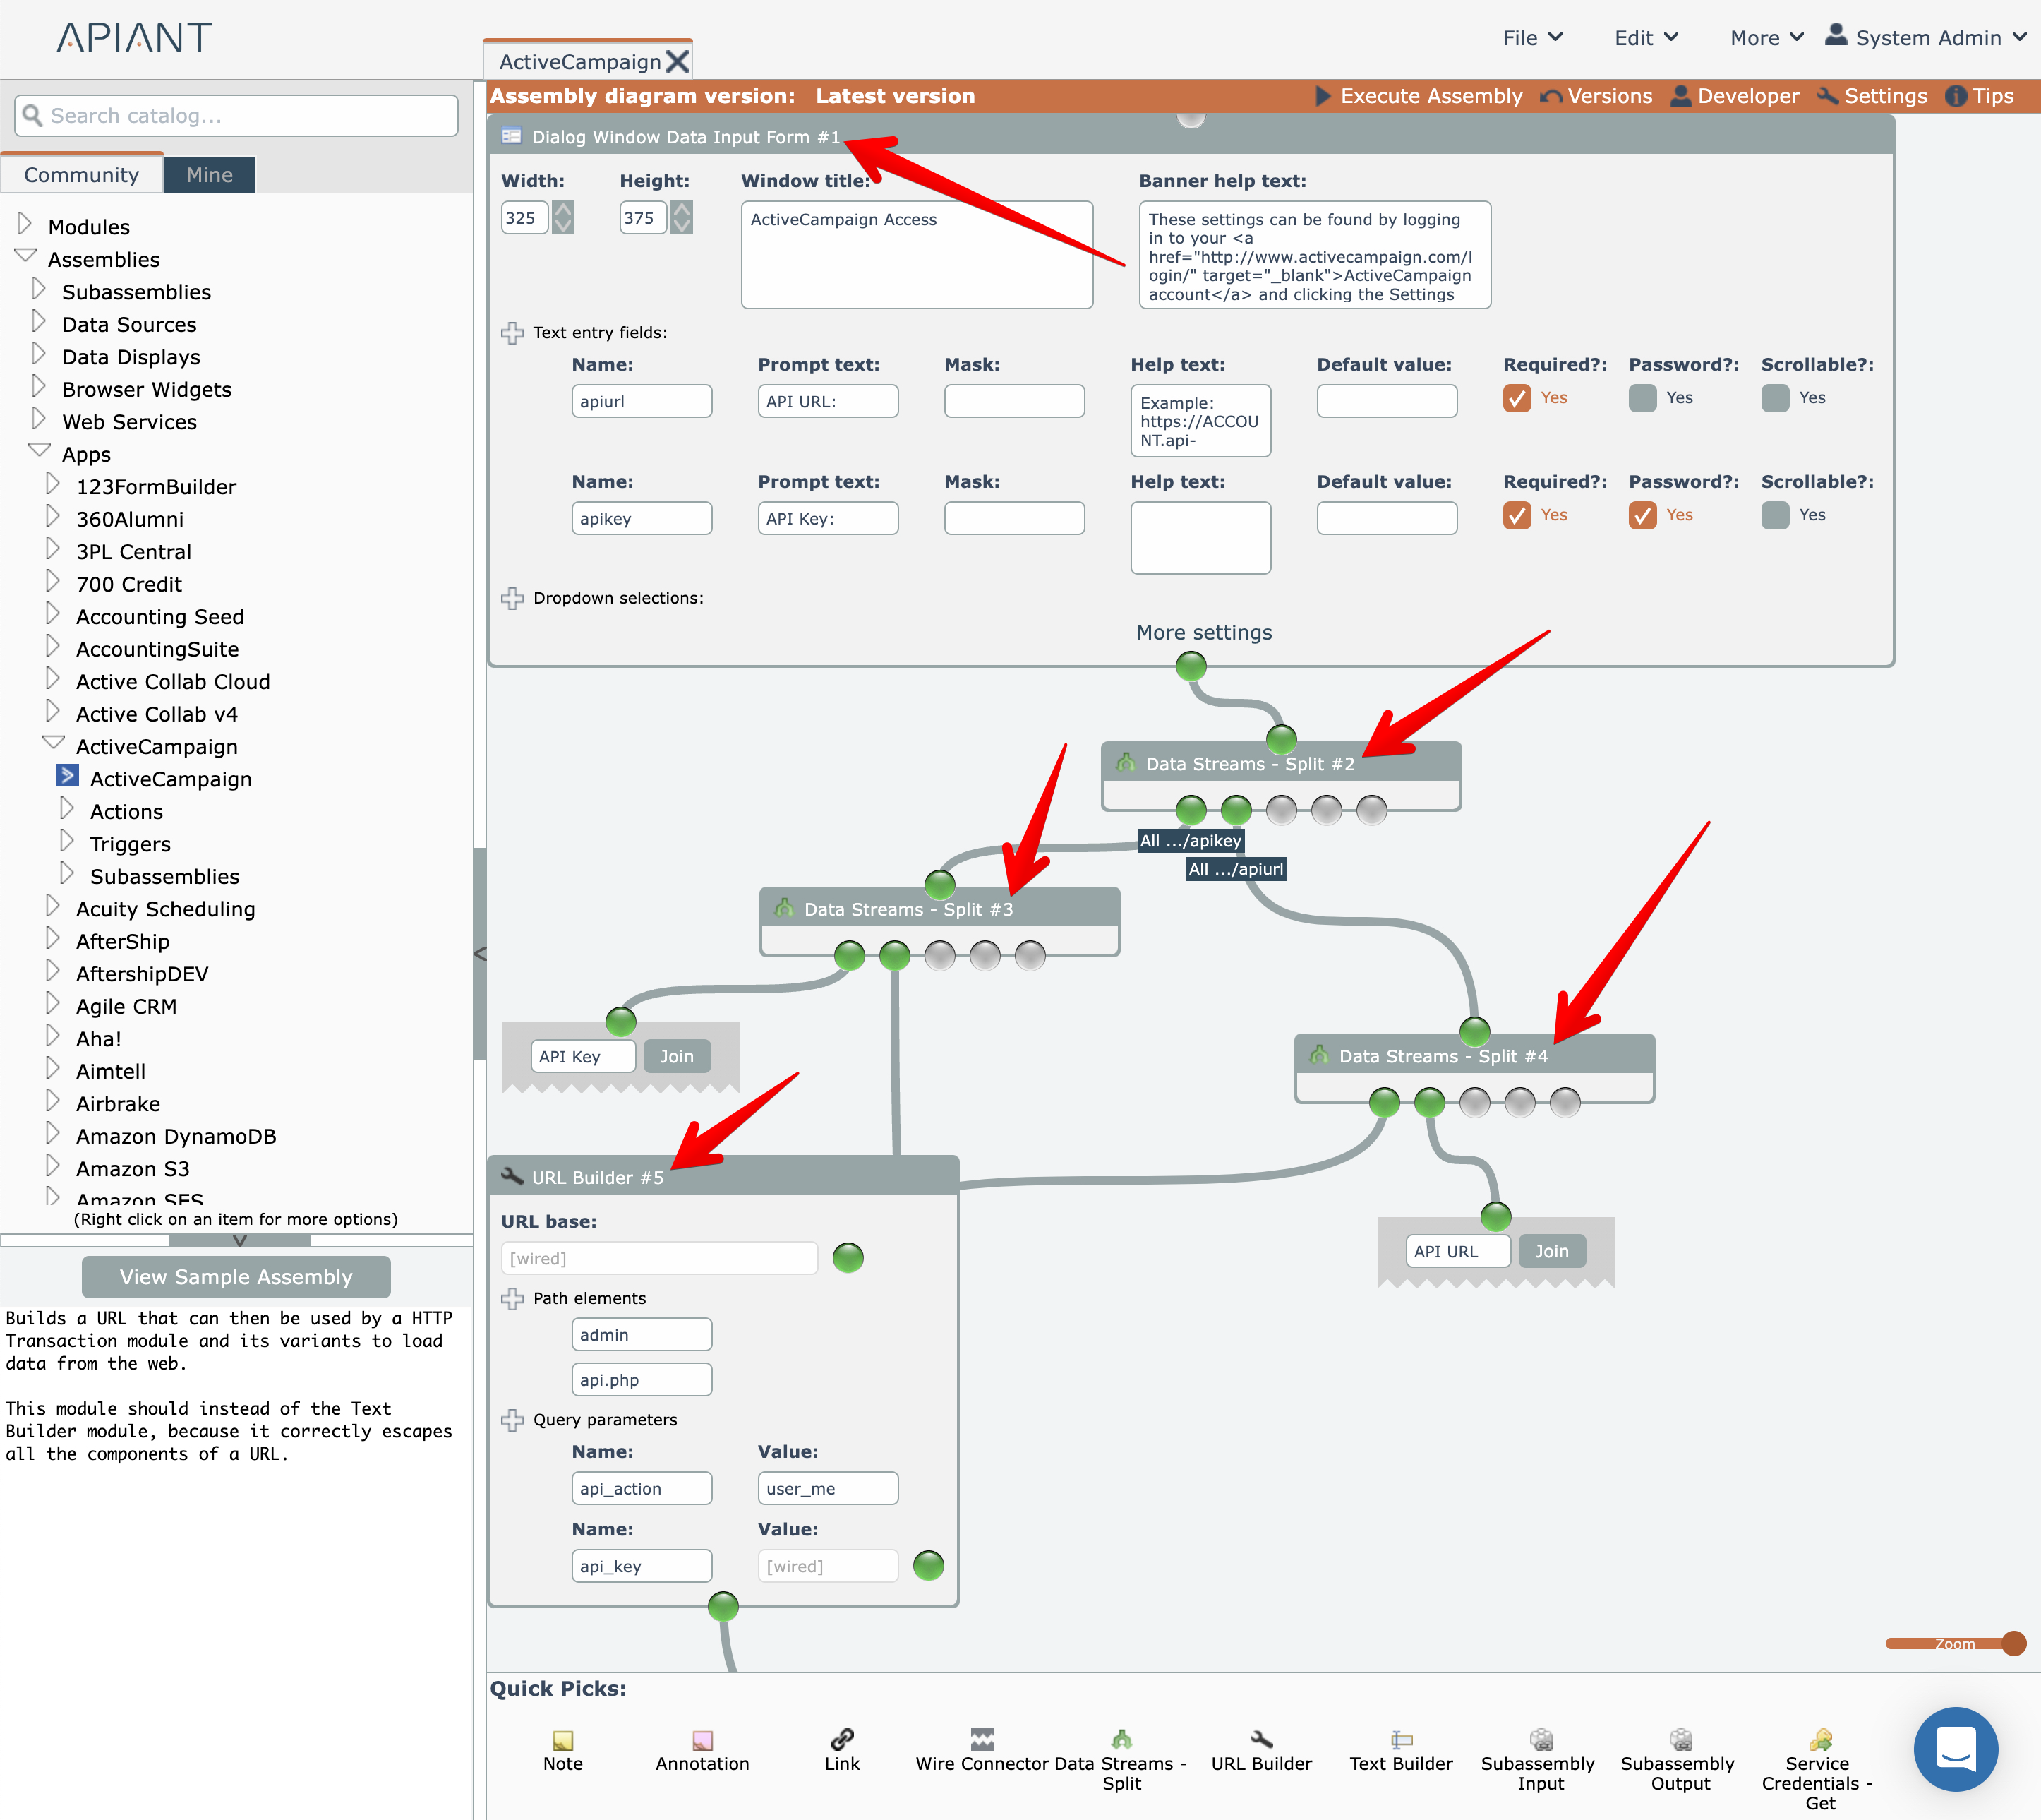The width and height of the screenshot is (2041, 1820).
Task: Click Execute Assembly play icon
Action: coord(1323,96)
